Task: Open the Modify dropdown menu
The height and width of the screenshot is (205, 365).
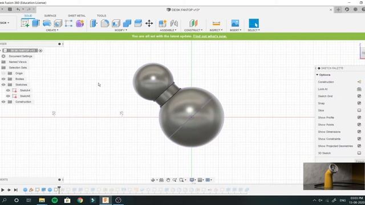Action: (121, 30)
